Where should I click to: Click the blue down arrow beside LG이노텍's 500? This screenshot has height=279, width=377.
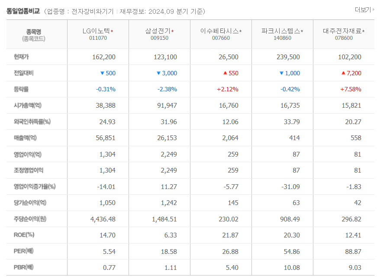(x=102, y=73)
